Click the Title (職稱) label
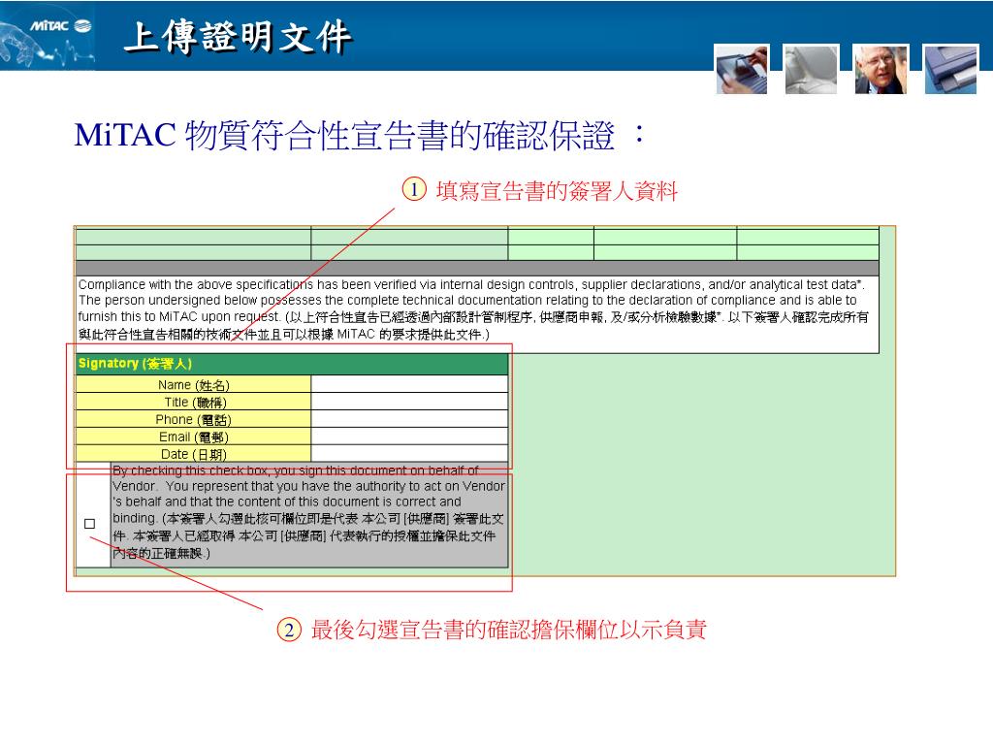The image size is (993, 745). 193,402
